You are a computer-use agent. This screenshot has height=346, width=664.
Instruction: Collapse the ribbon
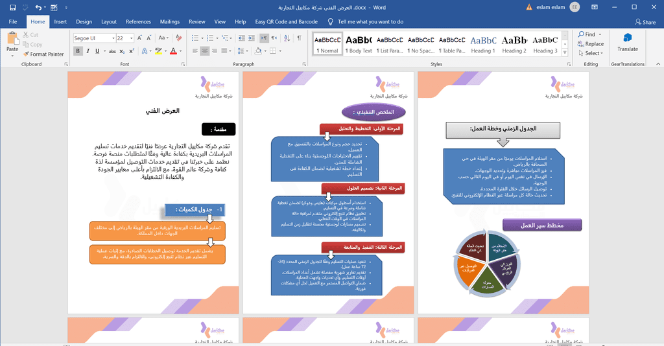pos(658,64)
